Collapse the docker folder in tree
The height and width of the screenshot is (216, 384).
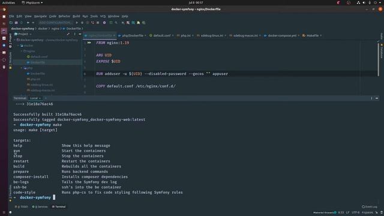click(x=19, y=46)
